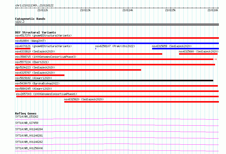Open the nsv6333819 Sedlazeck2020 red bar
Screen dimensions: 226x154
[89, 54]
